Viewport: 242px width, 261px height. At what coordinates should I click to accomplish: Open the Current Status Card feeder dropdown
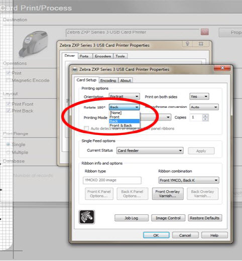[150, 151]
